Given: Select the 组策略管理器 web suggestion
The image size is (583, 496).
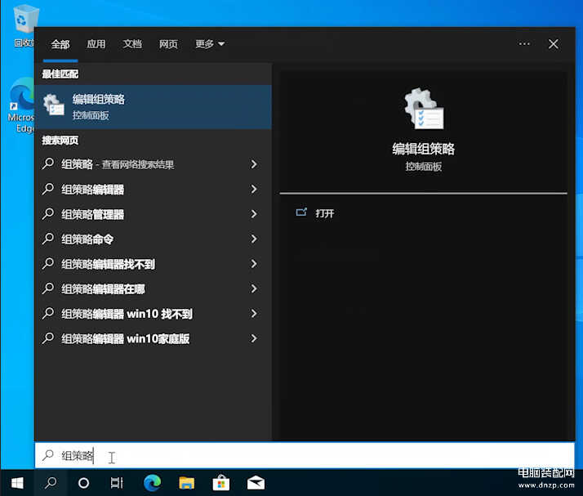Looking at the screenshot, I should (x=154, y=214).
